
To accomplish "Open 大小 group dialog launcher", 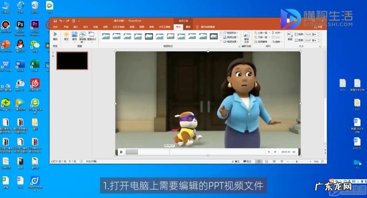I will (x=320, y=47).
